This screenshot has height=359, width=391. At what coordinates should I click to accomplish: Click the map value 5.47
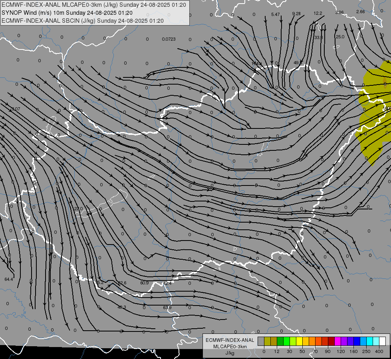point(275,14)
